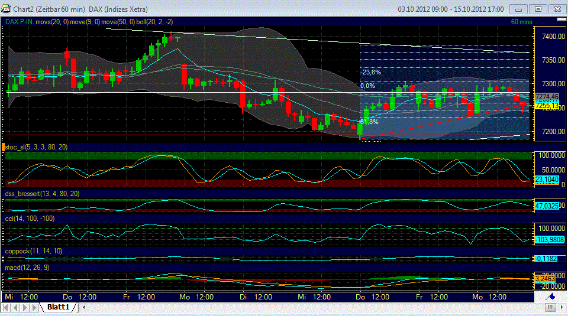
Task: Select the coppock(11, 14, 10) label
Action: click(x=34, y=251)
